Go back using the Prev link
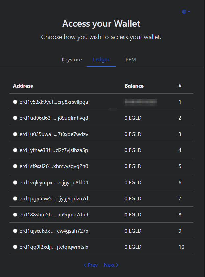 [x=90, y=265]
